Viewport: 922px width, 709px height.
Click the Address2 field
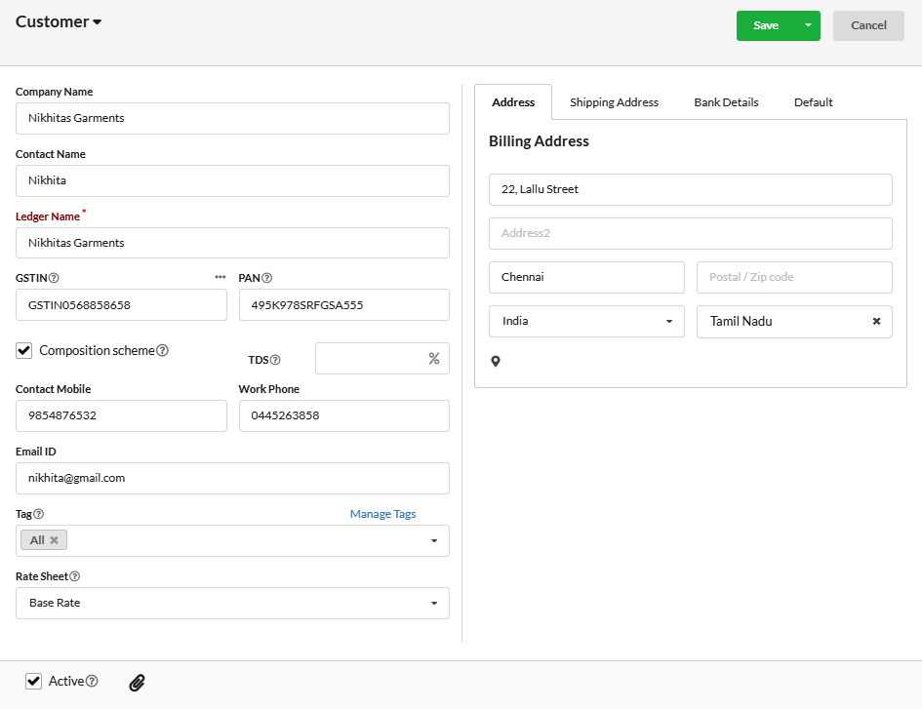point(691,233)
